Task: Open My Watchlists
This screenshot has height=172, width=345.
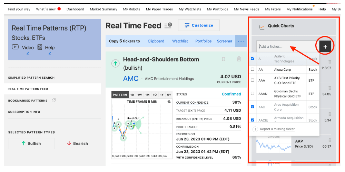Action: click(190, 9)
